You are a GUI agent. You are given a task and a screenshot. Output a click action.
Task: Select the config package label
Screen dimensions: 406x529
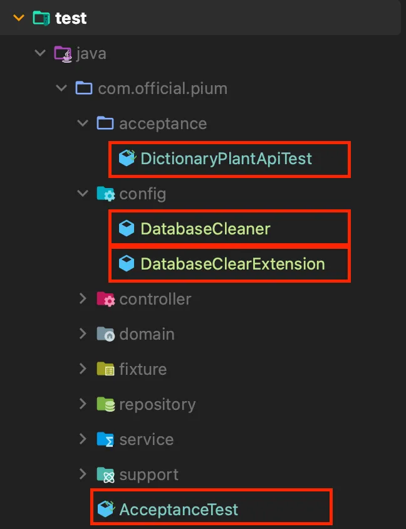143,194
